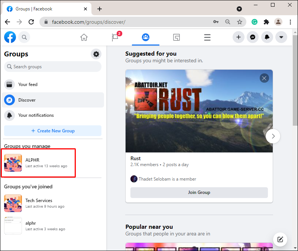Click 'Popular near you' heading
298x251 pixels.
point(149,227)
